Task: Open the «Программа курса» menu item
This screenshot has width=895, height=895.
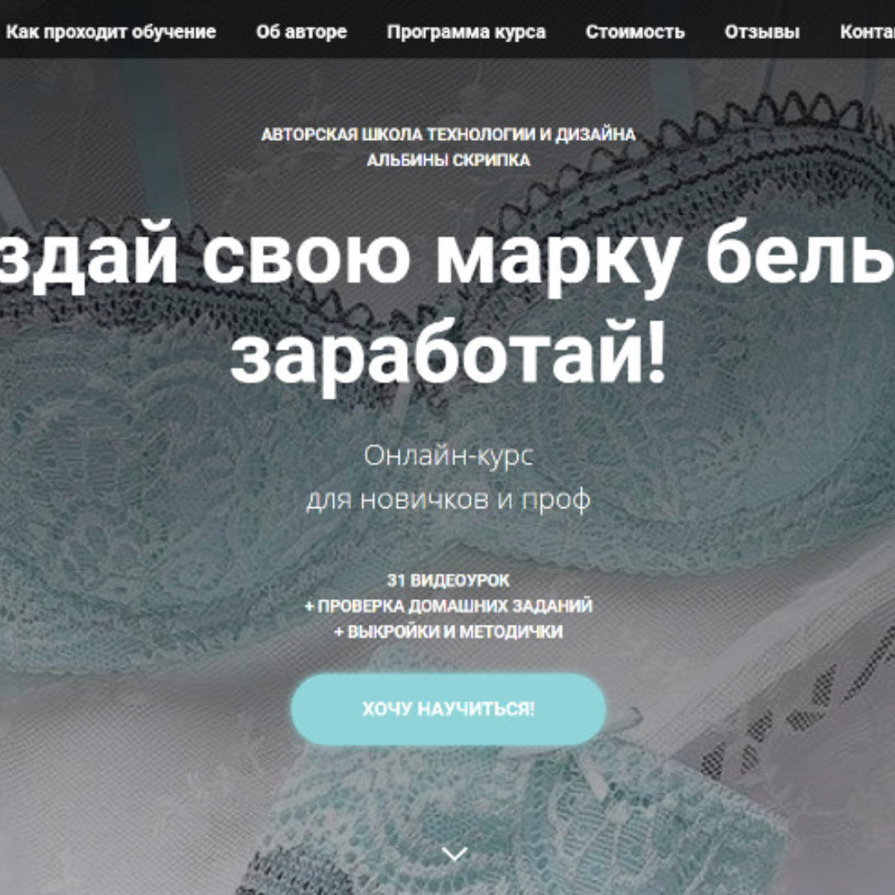Action: click(x=467, y=31)
